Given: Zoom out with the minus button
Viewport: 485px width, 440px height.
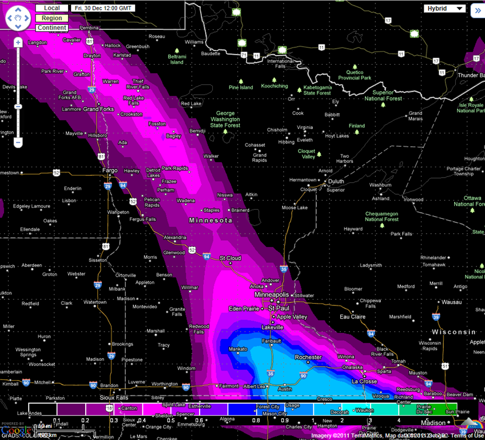Looking at the screenshot, I should pos(18,143).
